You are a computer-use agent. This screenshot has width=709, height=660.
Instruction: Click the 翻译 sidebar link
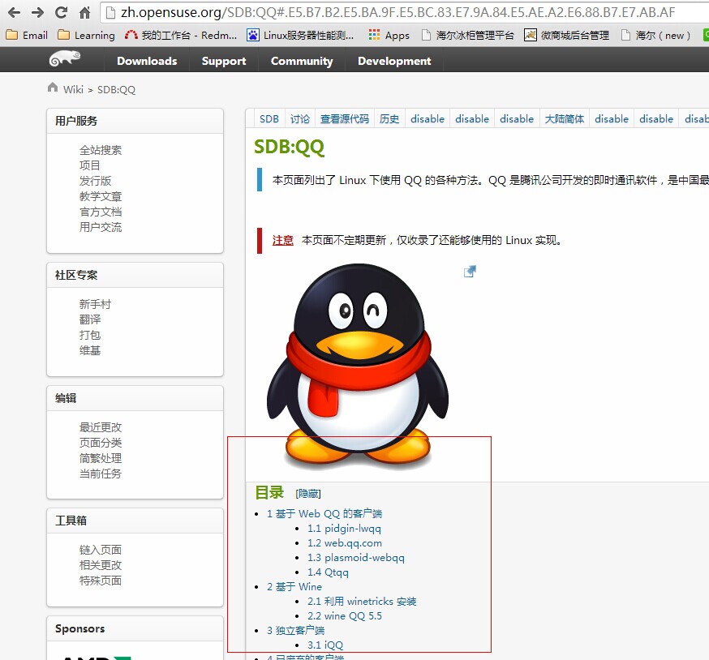pyautogui.click(x=89, y=319)
